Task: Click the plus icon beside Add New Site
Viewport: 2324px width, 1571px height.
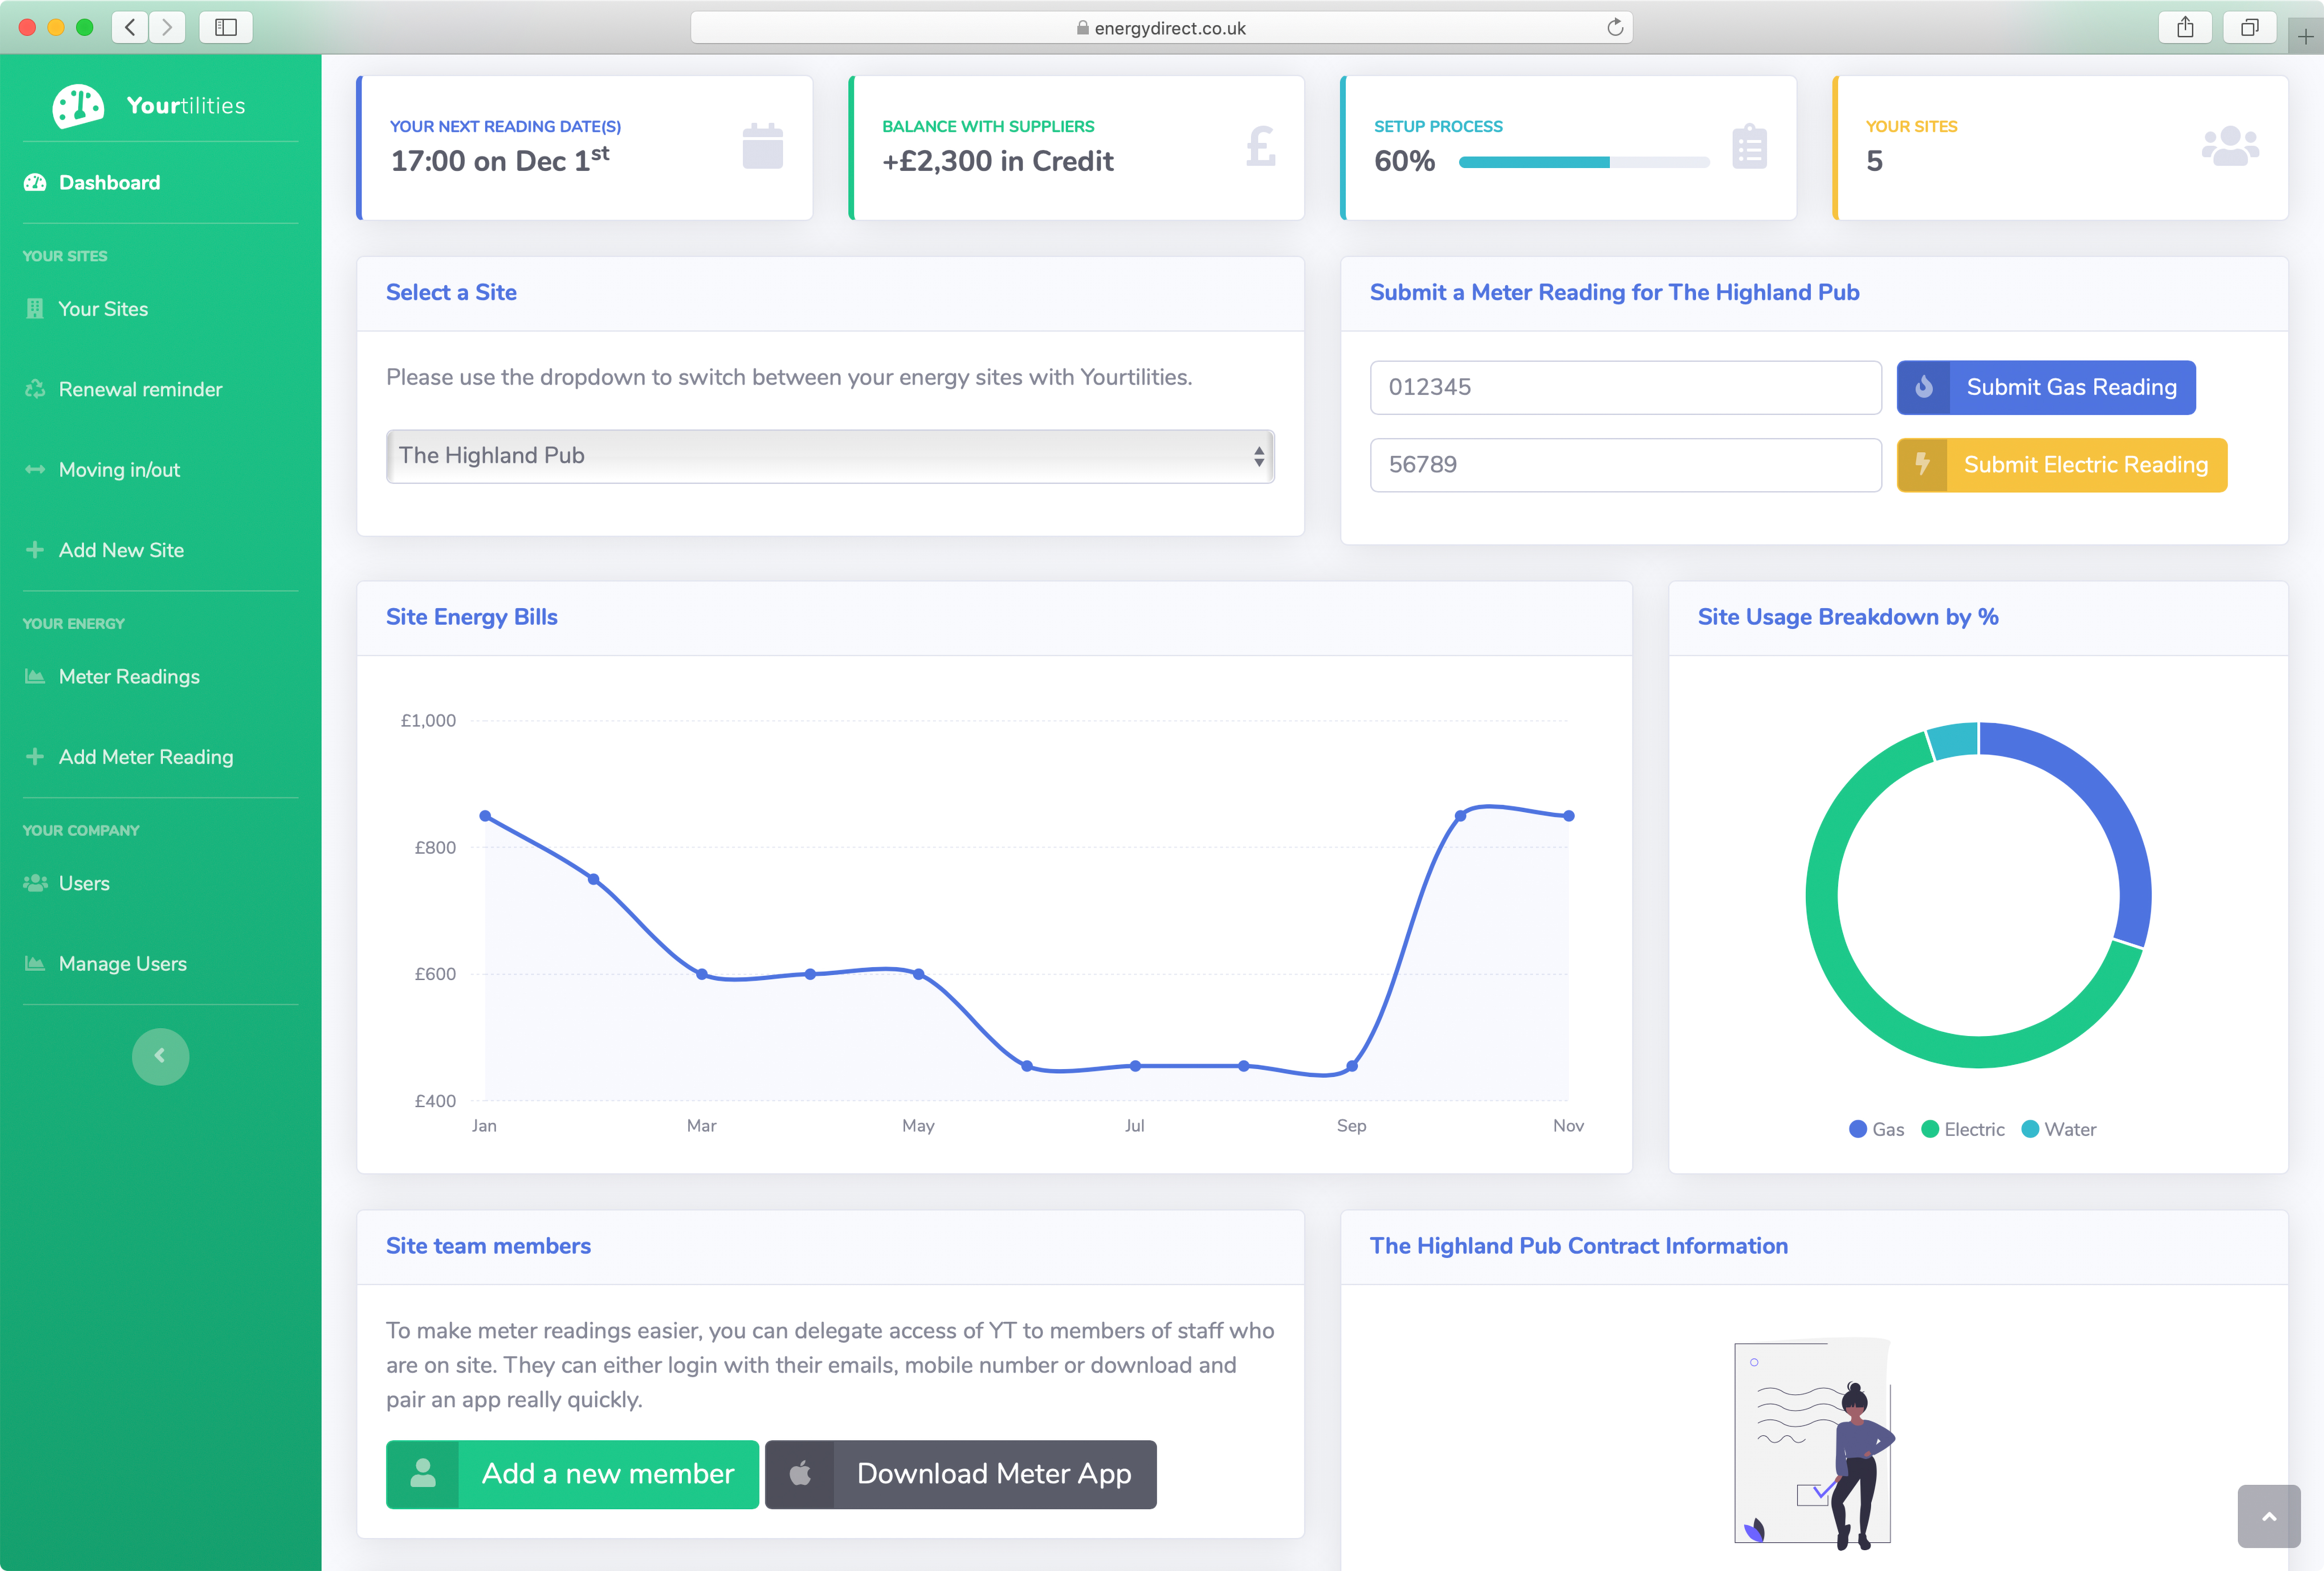Action: pyautogui.click(x=35, y=550)
